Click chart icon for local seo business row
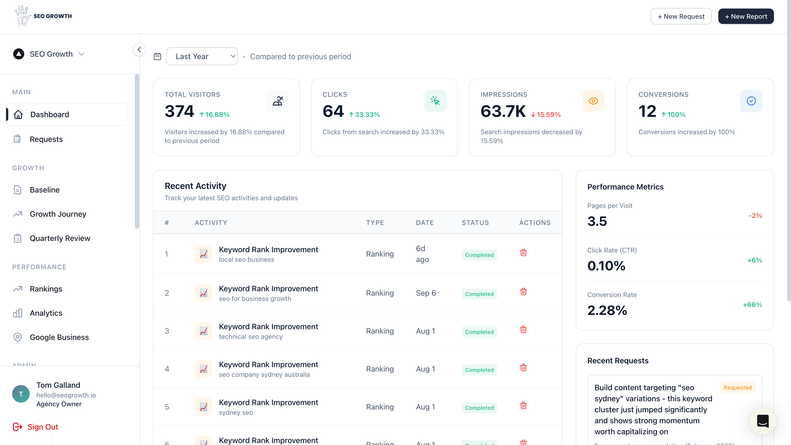Viewport: 791px width, 445px height. pos(203,254)
